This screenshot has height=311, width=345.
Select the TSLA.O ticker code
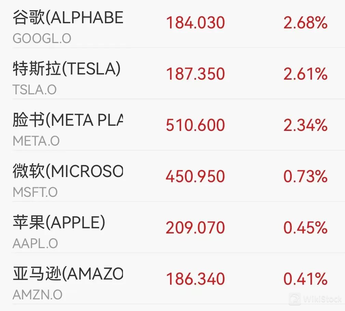click(34, 90)
